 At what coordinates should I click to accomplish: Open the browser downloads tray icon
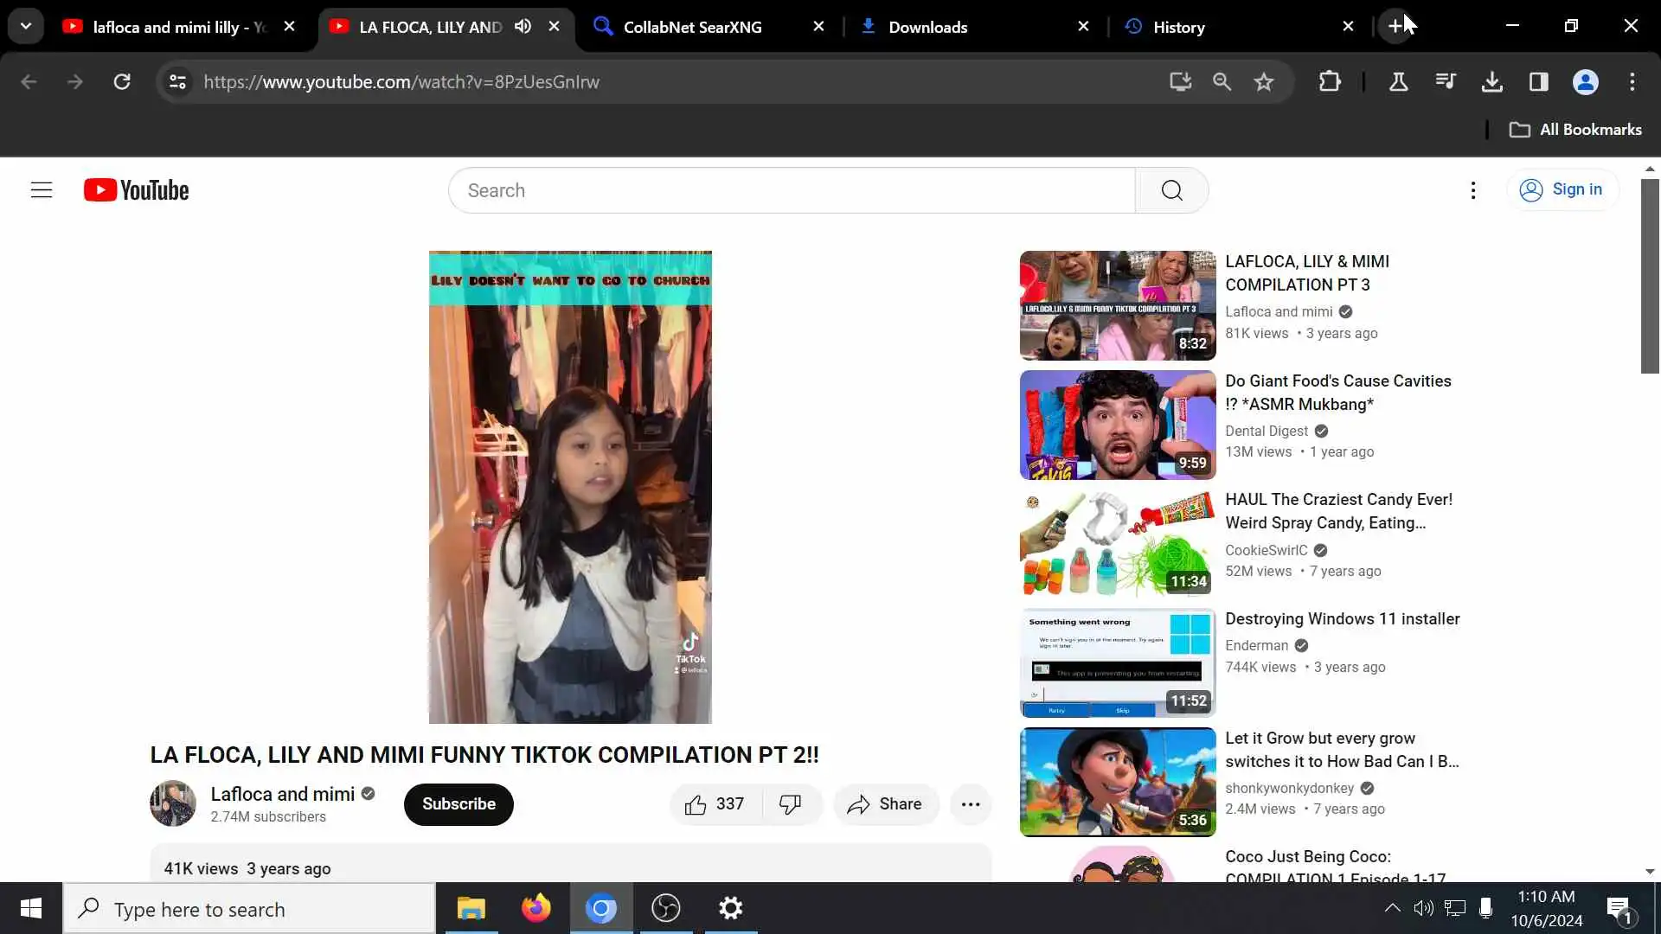pyautogui.click(x=1491, y=82)
